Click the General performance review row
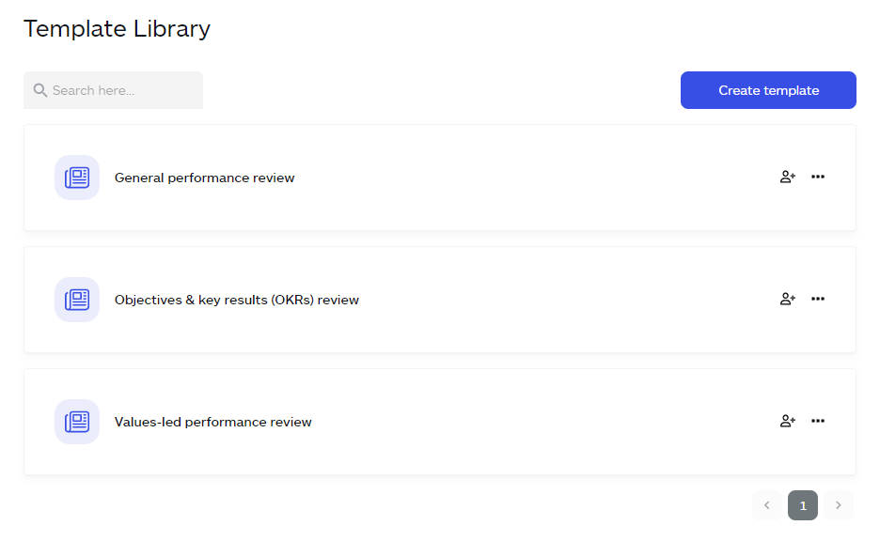Viewport: 880px width, 541px height. tap(440, 178)
